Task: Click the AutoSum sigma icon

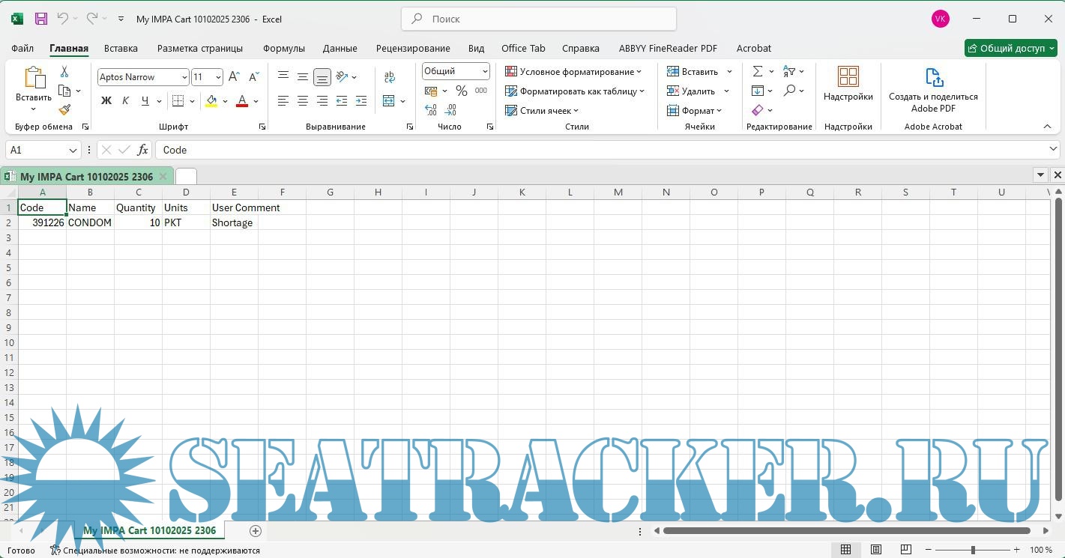Action: pos(758,72)
